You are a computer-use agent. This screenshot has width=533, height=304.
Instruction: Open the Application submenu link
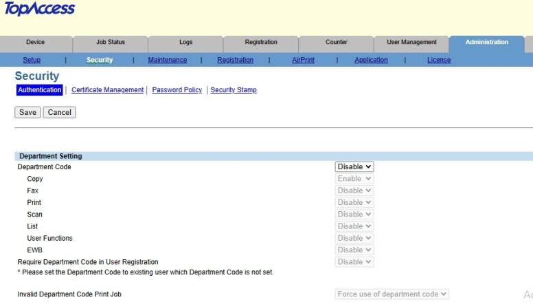[x=371, y=61]
